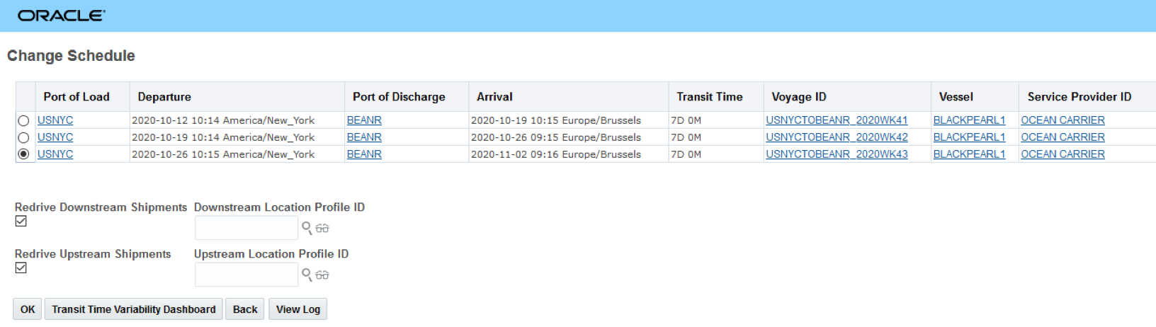Open voyage link USNYCTOBEANR_2020WK43
The width and height of the screenshot is (1156, 327).
click(x=836, y=154)
